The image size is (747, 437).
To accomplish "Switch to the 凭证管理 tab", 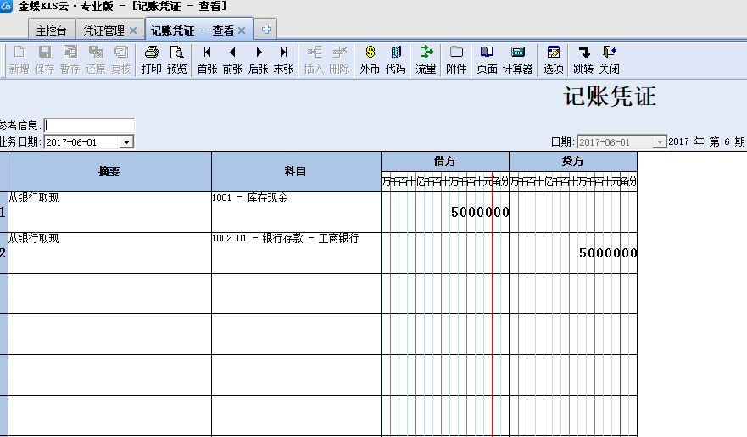I will [x=103, y=30].
